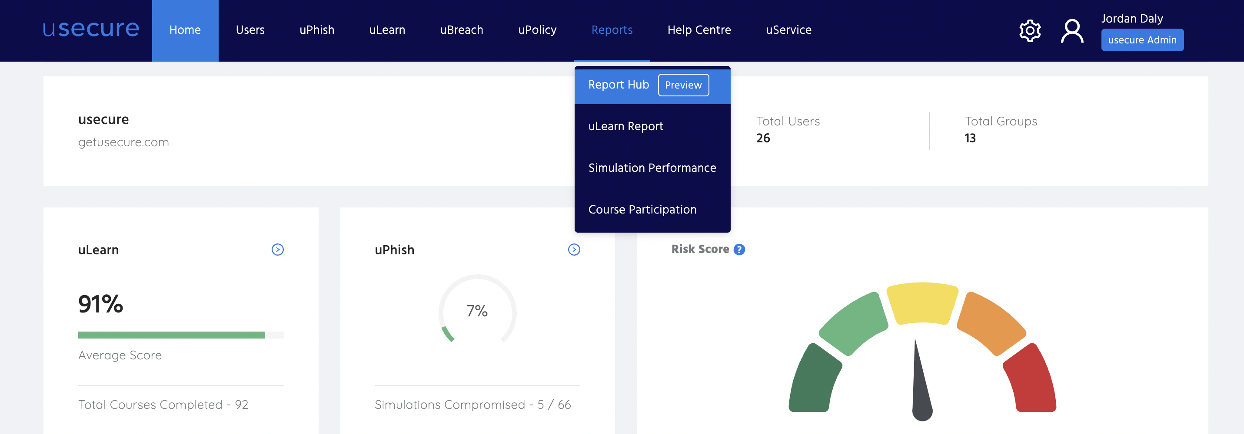Click the usecure logo

tap(90, 30)
